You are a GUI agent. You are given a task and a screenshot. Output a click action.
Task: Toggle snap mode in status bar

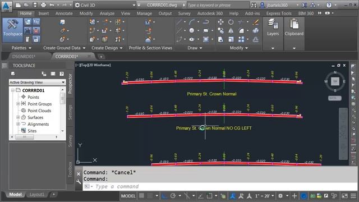pos(150,196)
